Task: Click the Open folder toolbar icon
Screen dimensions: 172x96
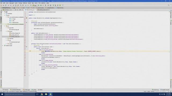Action: [1, 5]
